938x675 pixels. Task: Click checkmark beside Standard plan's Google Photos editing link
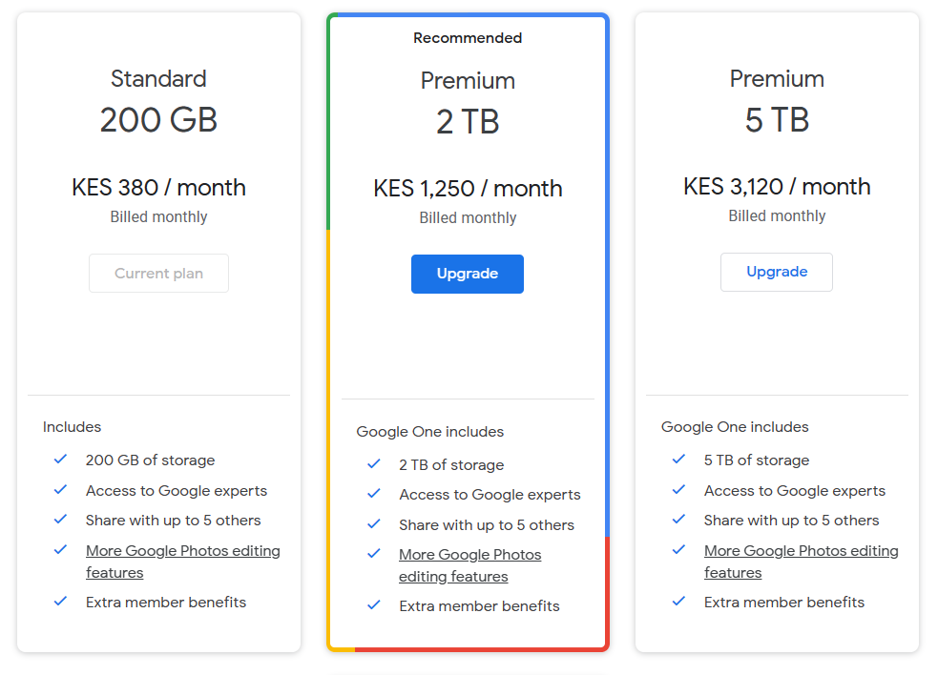coord(60,549)
